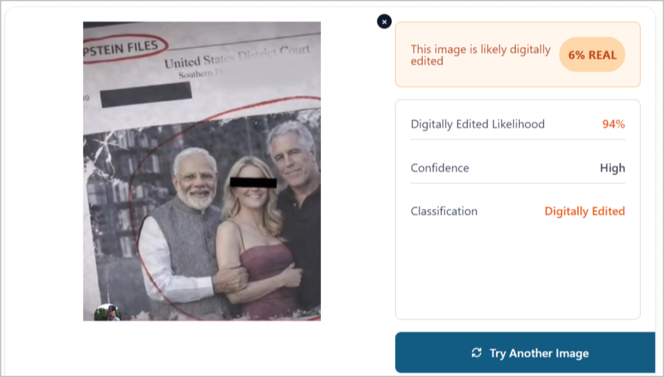Close the image preview with X icon

point(384,21)
